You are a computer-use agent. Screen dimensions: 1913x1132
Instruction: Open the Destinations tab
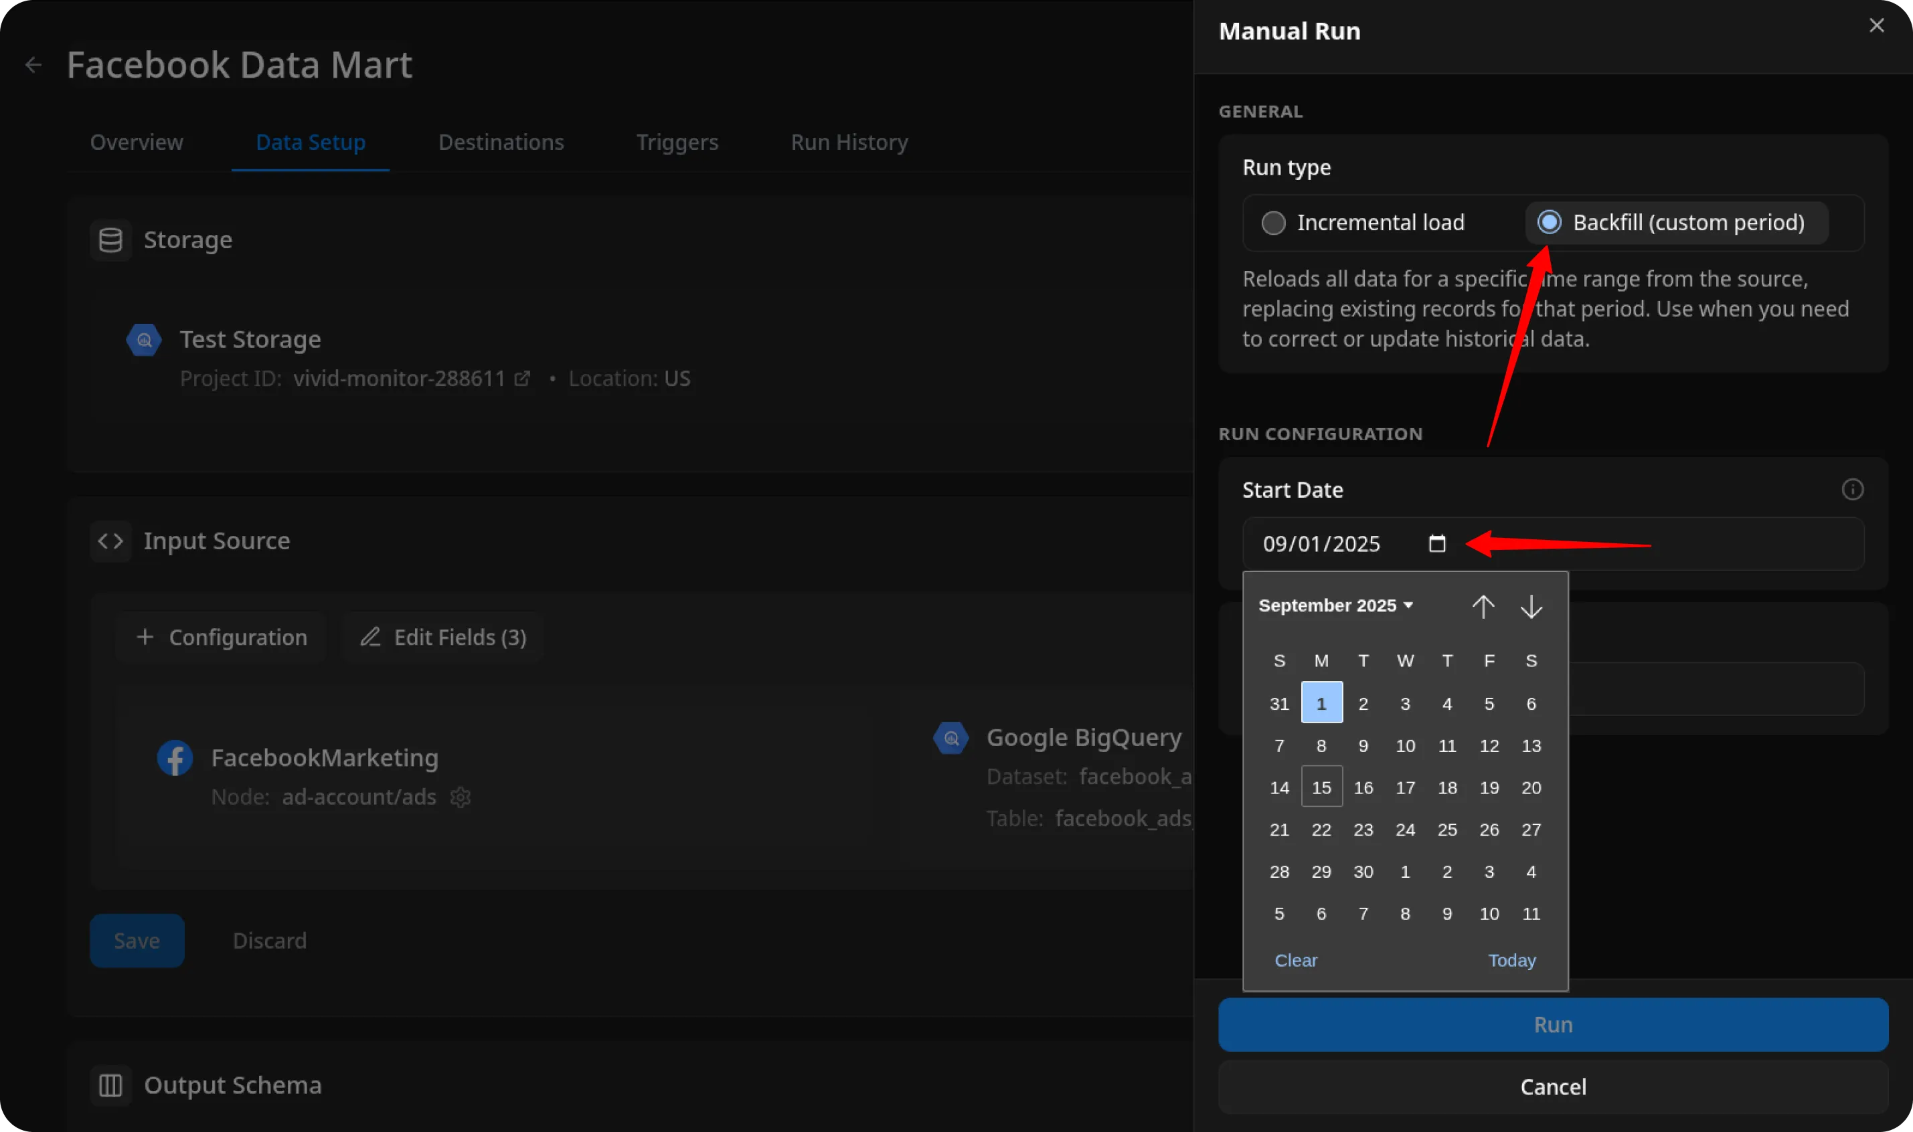pyautogui.click(x=501, y=143)
